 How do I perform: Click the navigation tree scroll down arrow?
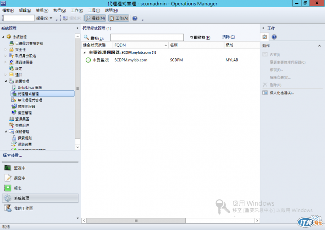[78, 147]
